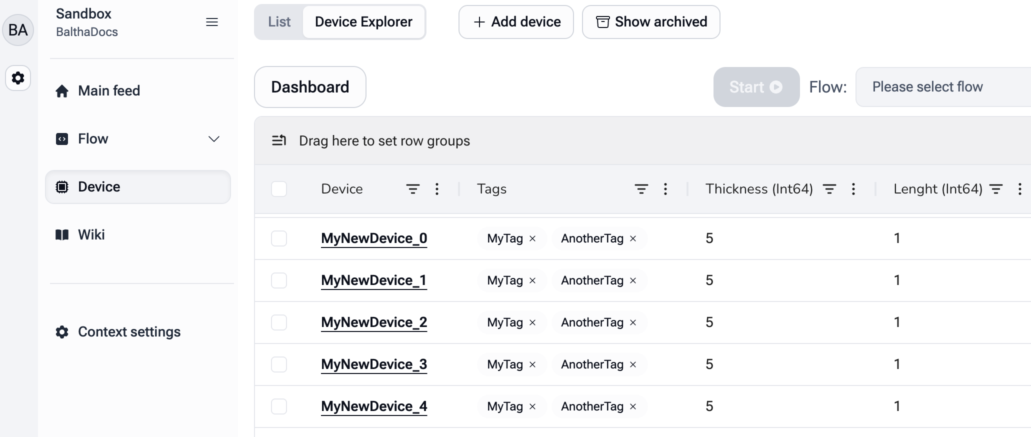Image resolution: width=1031 pixels, height=437 pixels.
Task: Switch to the Device Explorer tab
Action: coord(363,22)
